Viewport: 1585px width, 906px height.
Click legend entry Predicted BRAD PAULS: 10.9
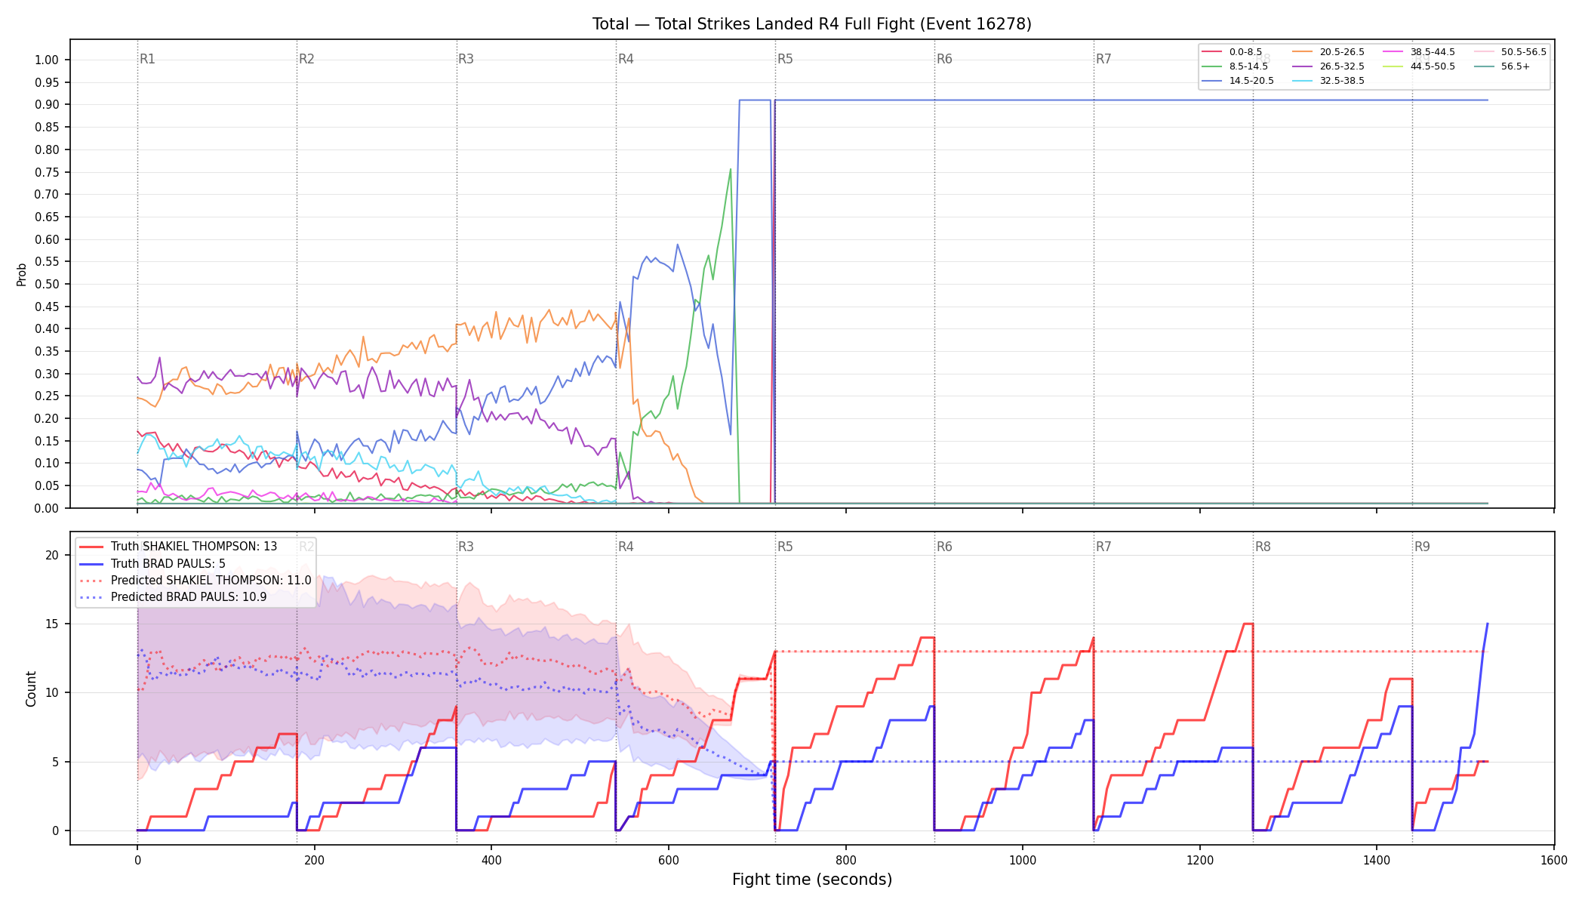tap(173, 597)
